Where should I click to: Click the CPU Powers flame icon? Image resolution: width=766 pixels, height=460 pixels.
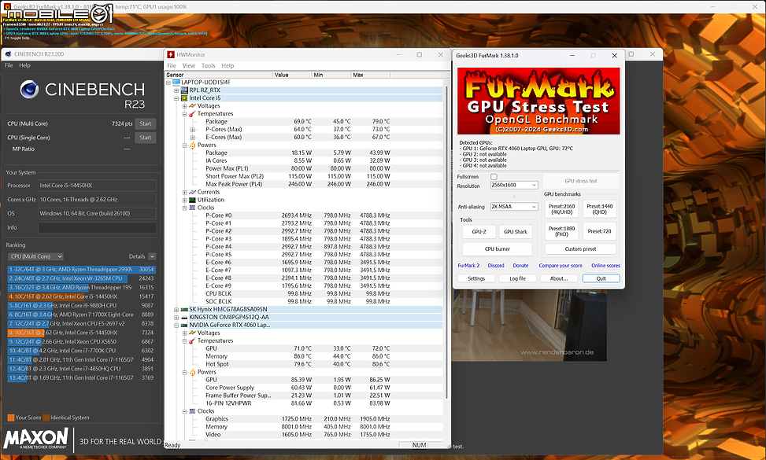point(192,145)
